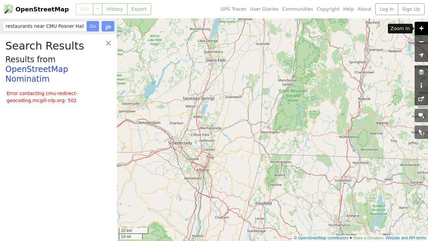Click the Quabbin Reservoir Reservation label
428x241 pixels.
379,210
